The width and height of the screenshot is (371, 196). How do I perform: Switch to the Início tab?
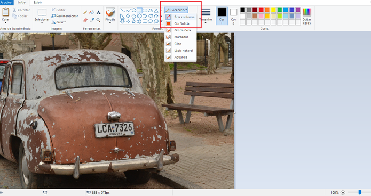[x=21, y=2]
